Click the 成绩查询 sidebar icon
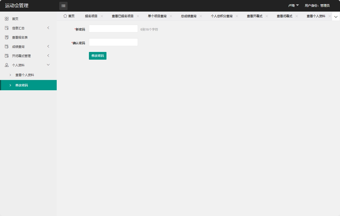This screenshot has height=216, width=340. pos(6,46)
